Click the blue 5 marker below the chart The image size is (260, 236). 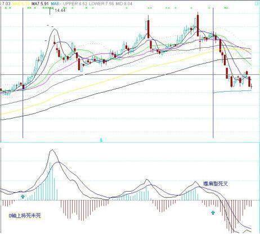101,140
